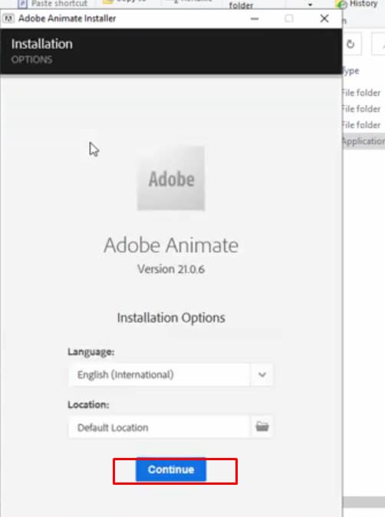
Task: Select the English (International) language field
Action: [159, 374]
